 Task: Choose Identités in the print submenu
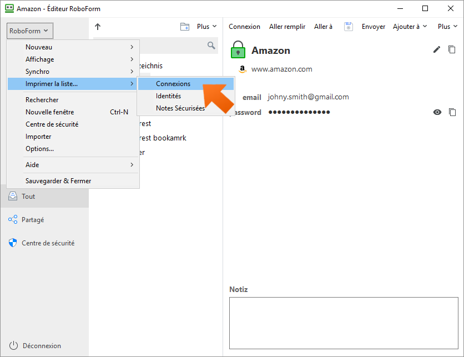click(186, 96)
